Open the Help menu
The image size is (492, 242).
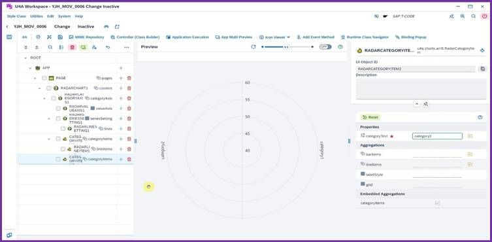pos(79,16)
